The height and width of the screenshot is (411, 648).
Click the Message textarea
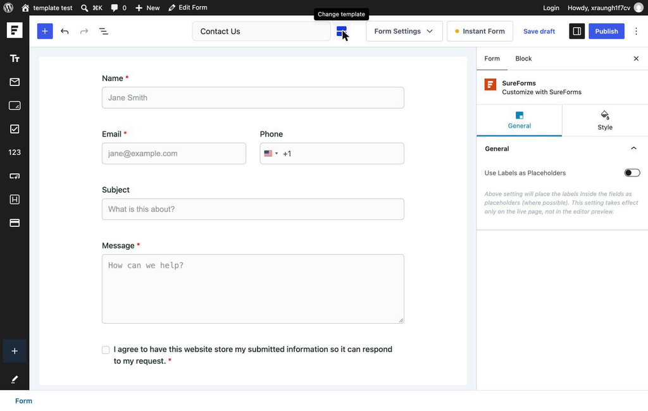click(x=253, y=289)
